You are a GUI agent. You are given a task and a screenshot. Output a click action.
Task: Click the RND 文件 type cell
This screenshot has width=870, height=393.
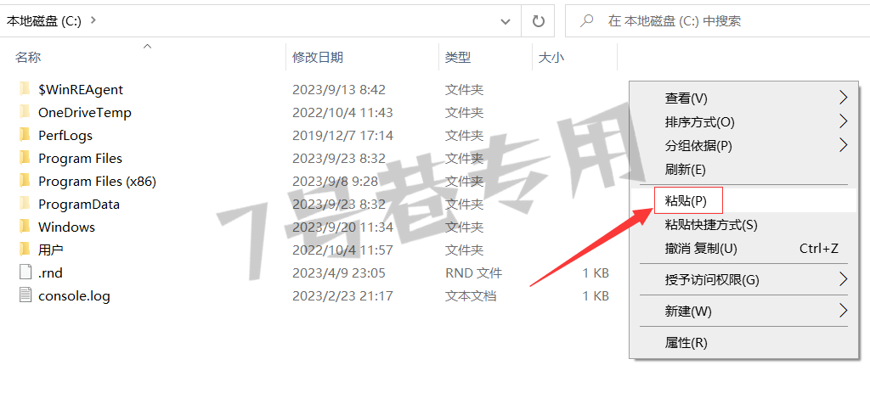click(x=473, y=272)
